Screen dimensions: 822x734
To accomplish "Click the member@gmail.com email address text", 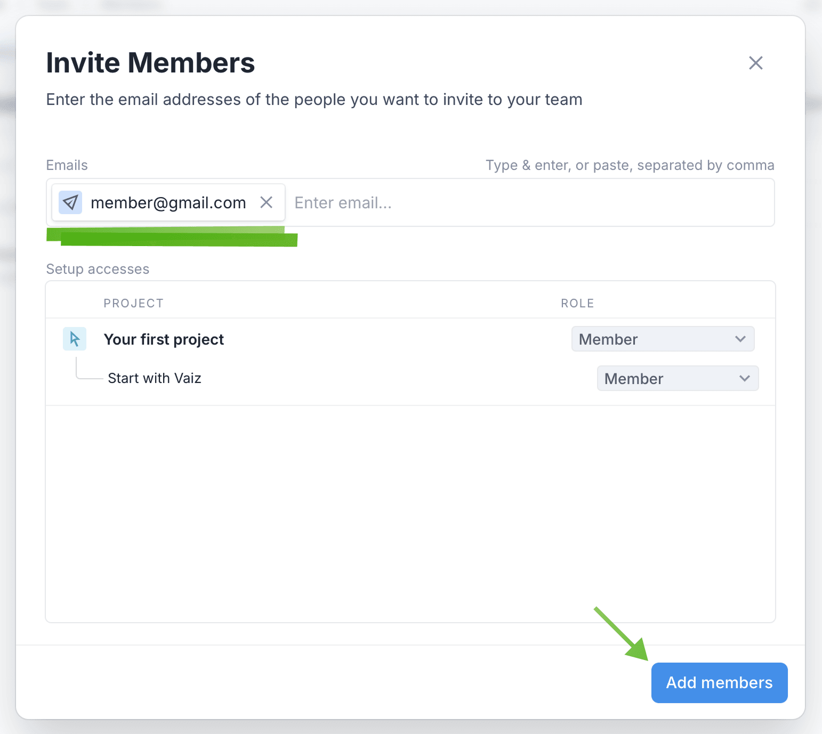I will pyautogui.click(x=168, y=203).
